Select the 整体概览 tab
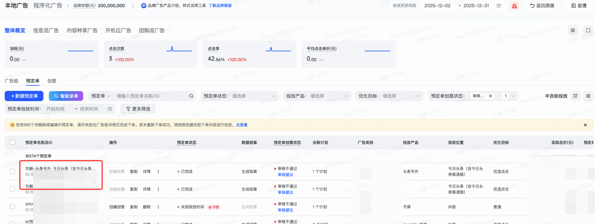 pos(15,30)
